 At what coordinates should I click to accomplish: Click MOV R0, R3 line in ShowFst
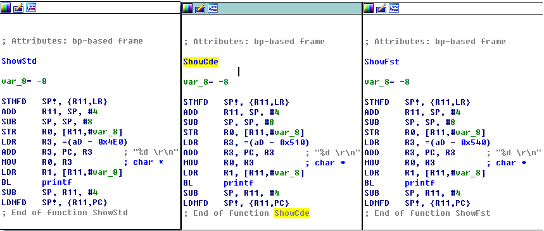coord(400,163)
